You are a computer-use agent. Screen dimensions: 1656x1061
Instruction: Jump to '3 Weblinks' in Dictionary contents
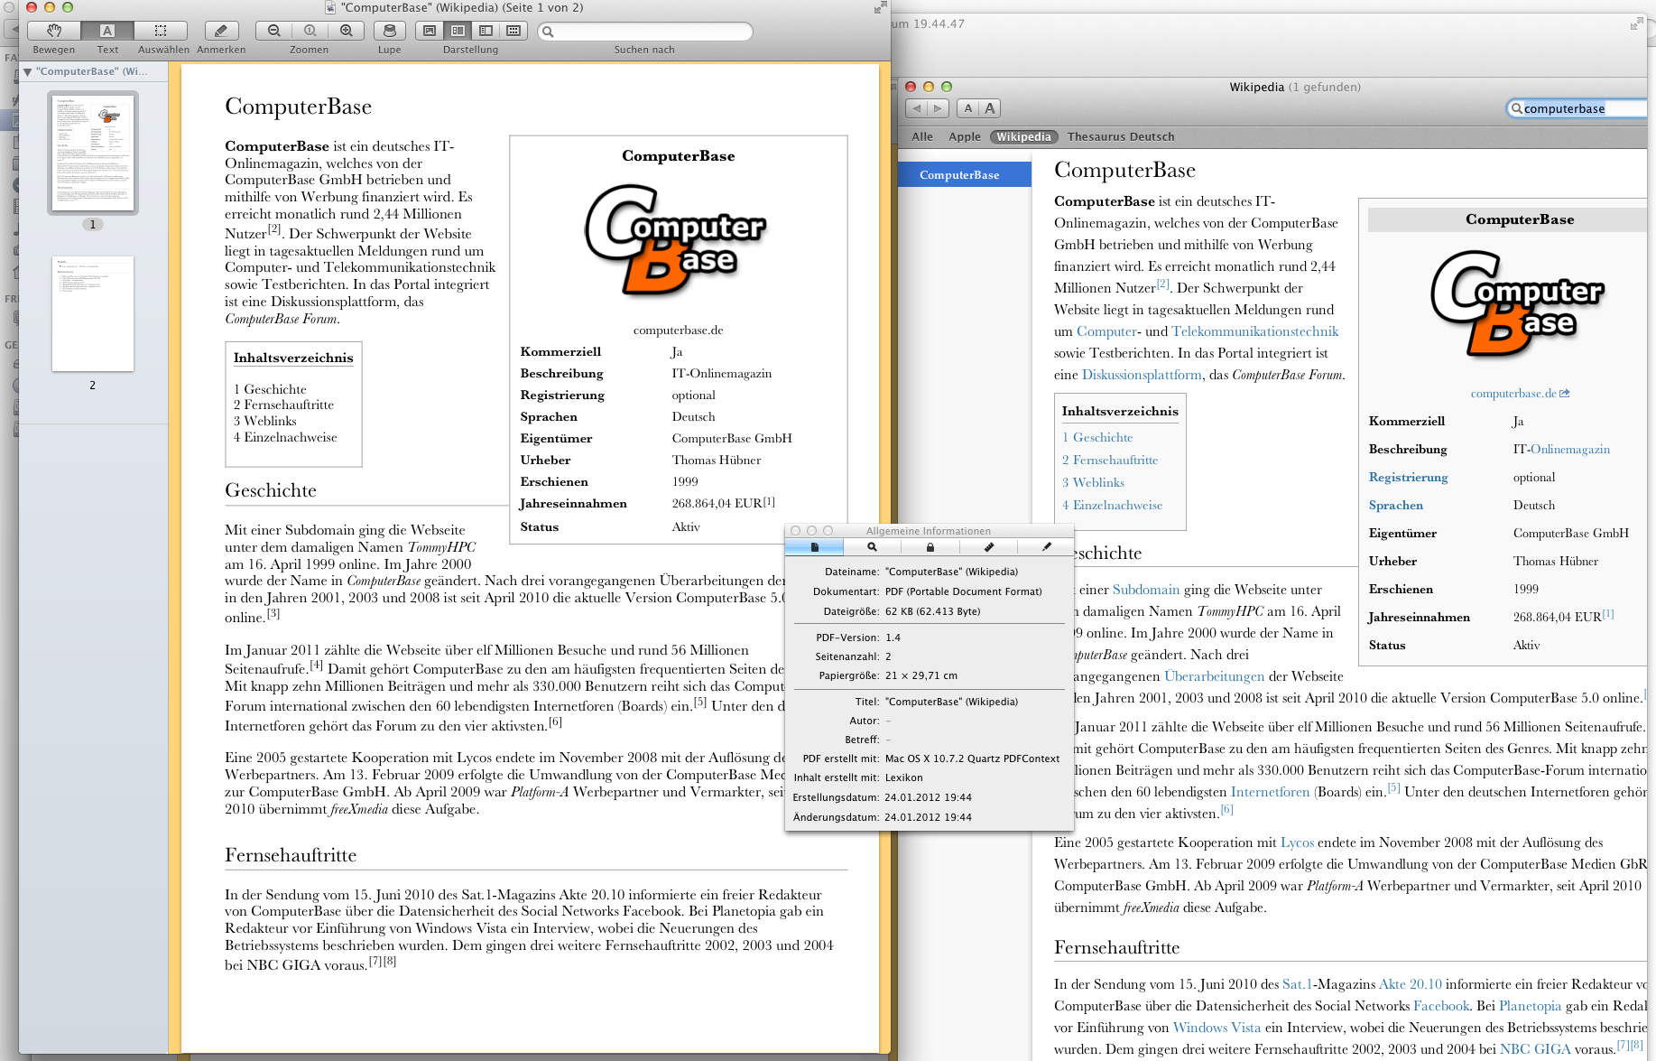(x=1093, y=483)
